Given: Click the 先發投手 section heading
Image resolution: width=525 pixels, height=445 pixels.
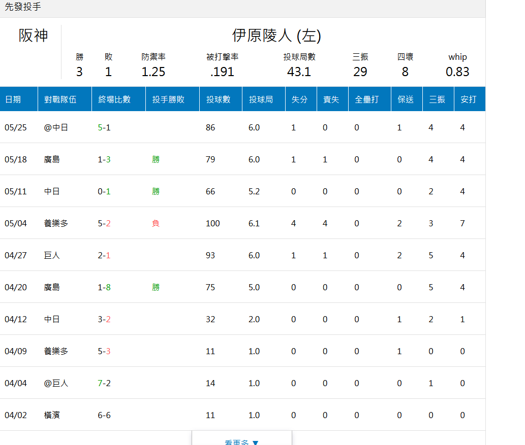Looking at the screenshot, I should (23, 7).
